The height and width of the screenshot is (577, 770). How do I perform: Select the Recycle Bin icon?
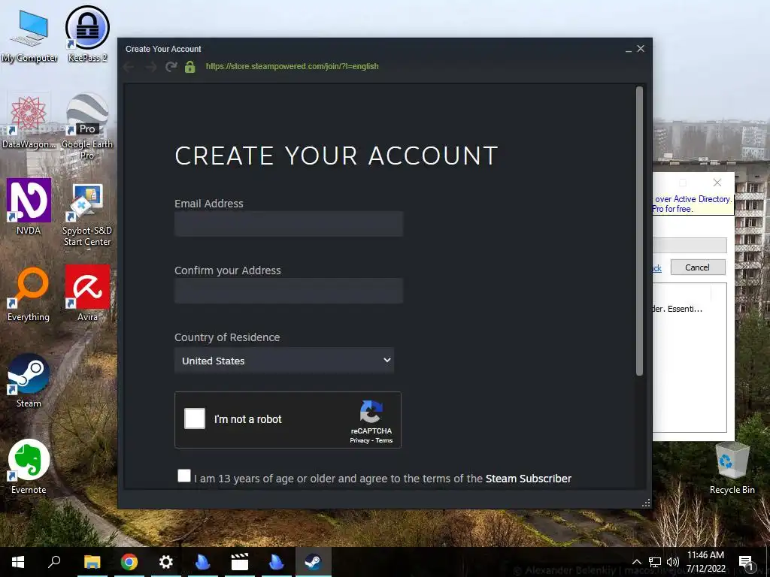tap(732, 467)
